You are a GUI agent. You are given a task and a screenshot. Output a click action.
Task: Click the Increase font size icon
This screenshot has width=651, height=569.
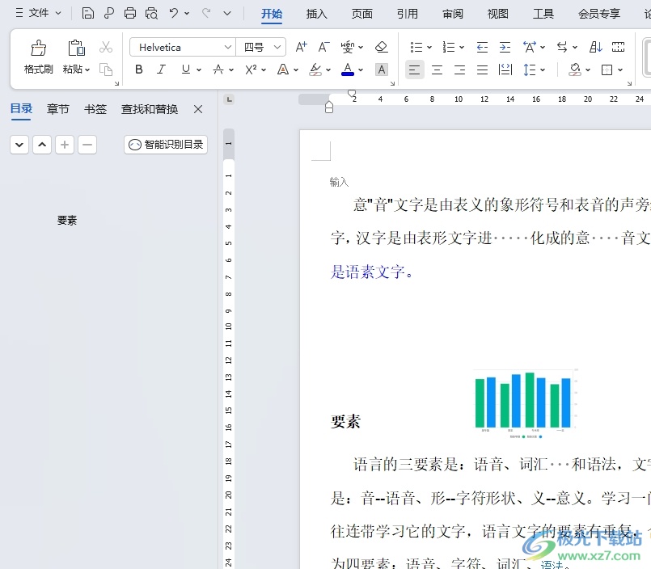(301, 48)
